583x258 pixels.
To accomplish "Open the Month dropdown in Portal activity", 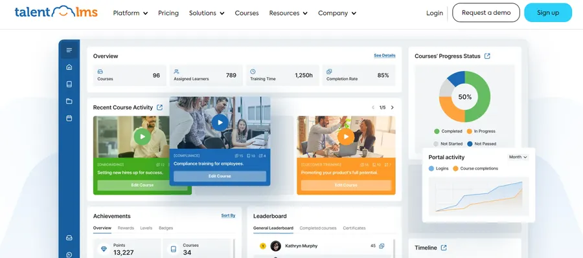I will point(518,157).
